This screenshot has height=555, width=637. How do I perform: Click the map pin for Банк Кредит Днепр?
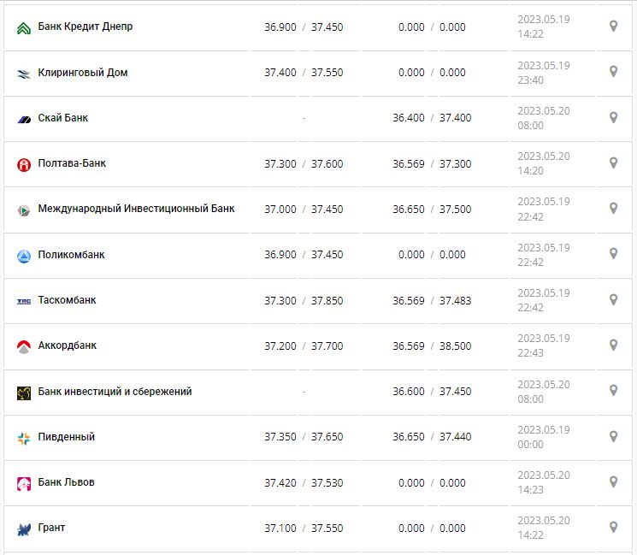(613, 27)
